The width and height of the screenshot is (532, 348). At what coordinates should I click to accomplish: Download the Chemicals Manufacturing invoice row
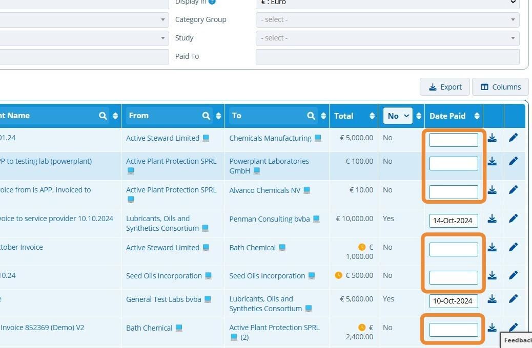(492, 138)
